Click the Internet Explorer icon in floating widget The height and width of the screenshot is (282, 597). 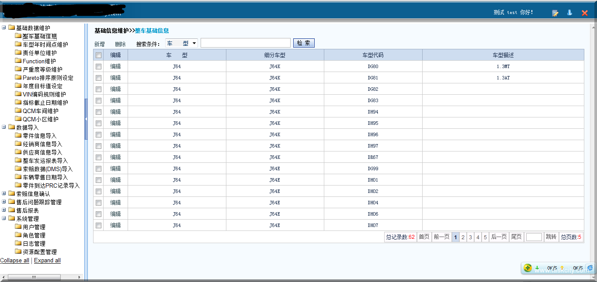[x=590, y=268]
